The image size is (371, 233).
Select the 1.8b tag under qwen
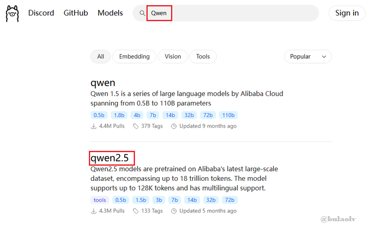point(119,115)
